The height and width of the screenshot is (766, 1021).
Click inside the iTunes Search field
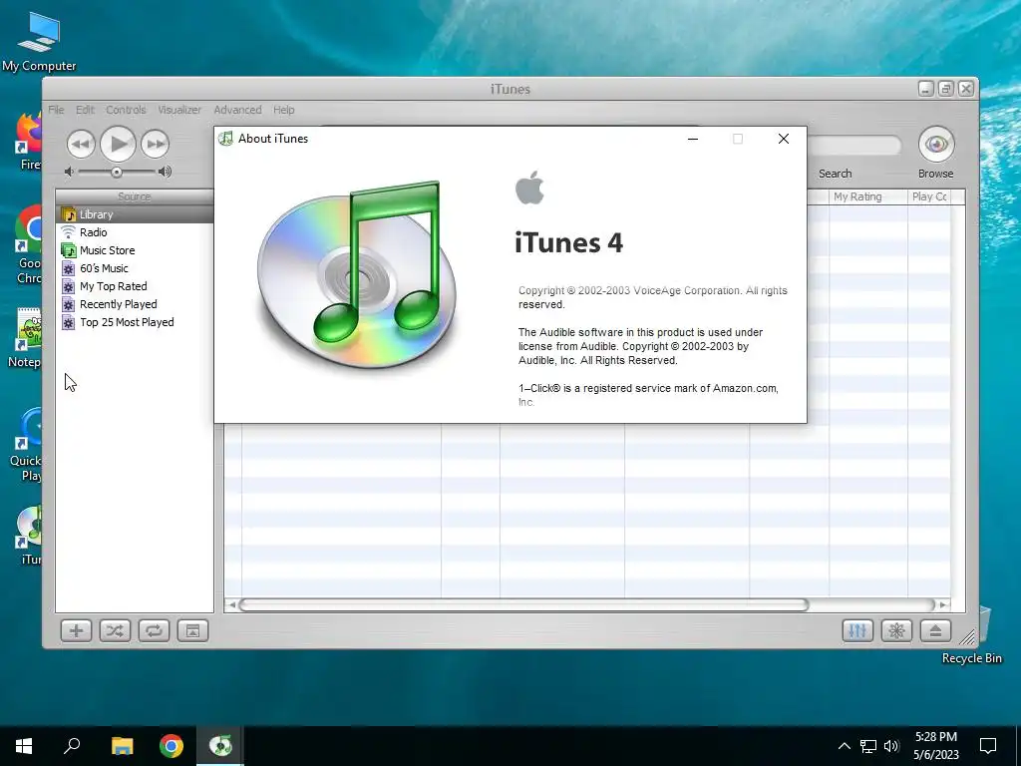pos(854,146)
